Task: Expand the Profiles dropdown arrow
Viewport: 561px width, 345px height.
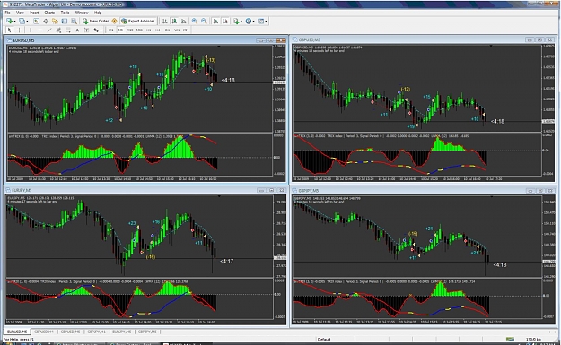Action: pos(27,22)
